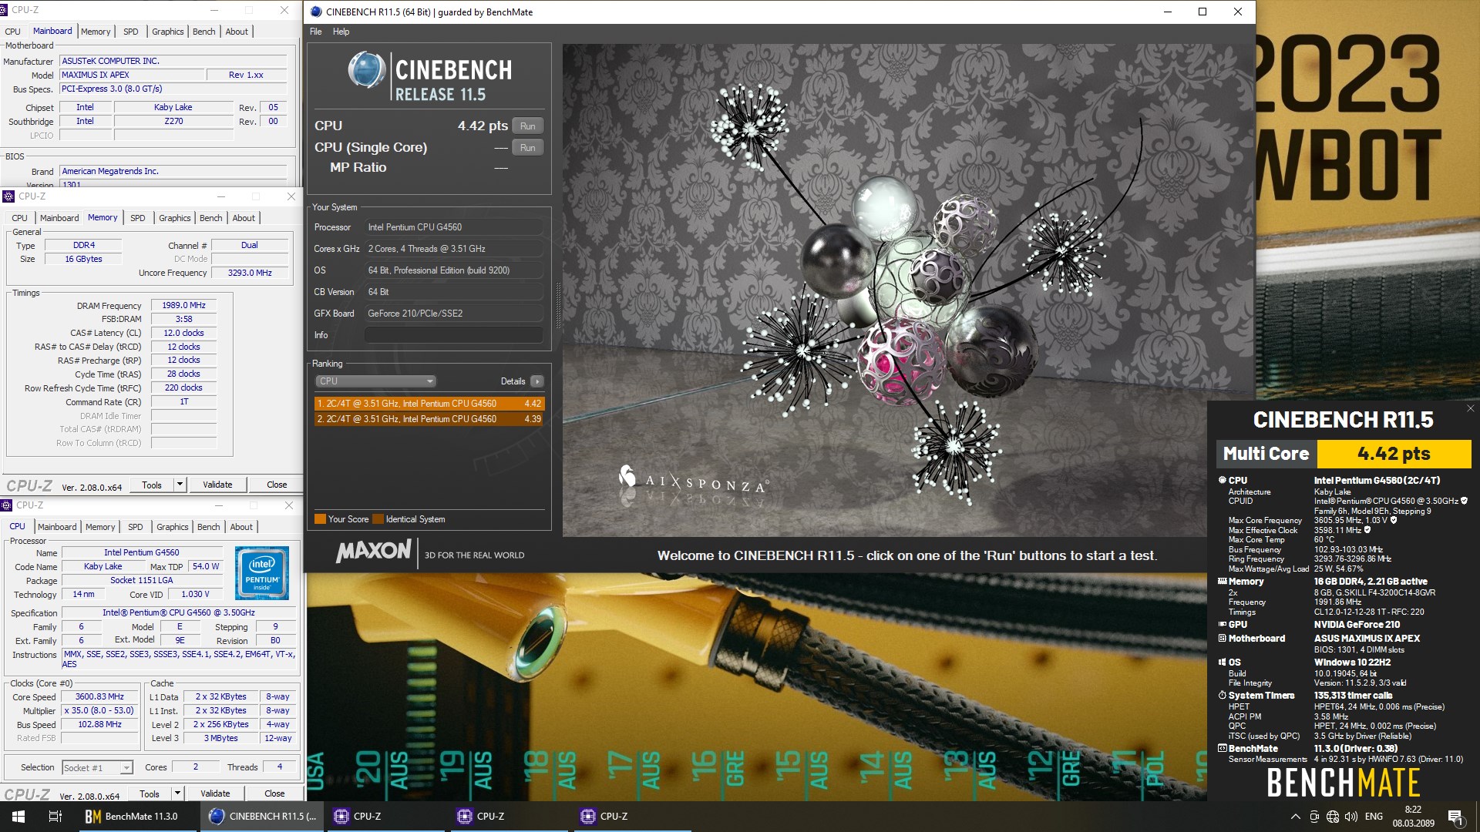Open first CPU-Z taskbar item
The width and height of the screenshot is (1480, 832).
click(x=385, y=817)
